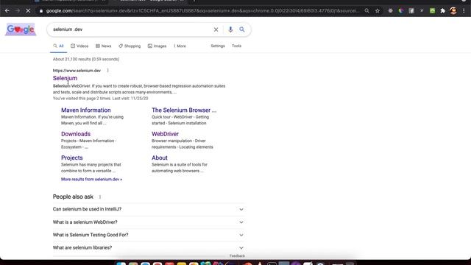
Task: Switch to the News tab
Action: 104,46
